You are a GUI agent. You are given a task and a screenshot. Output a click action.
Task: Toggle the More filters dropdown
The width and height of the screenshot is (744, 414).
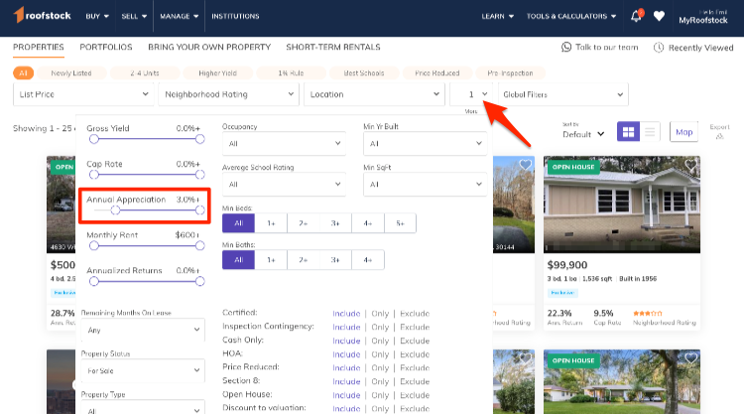click(x=471, y=94)
